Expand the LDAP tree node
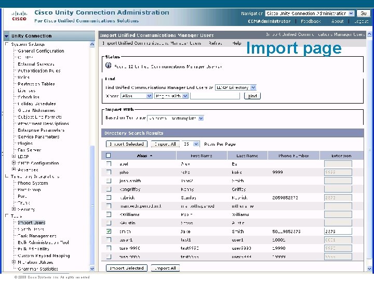 [x=14, y=156]
